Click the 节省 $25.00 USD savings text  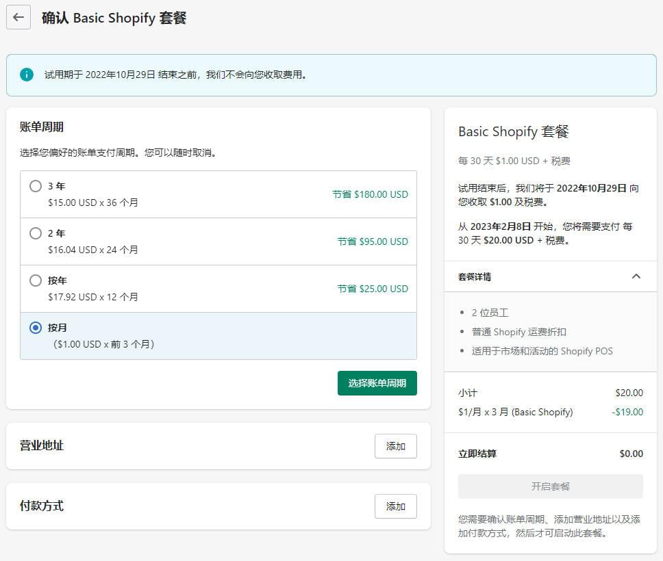(x=373, y=289)
